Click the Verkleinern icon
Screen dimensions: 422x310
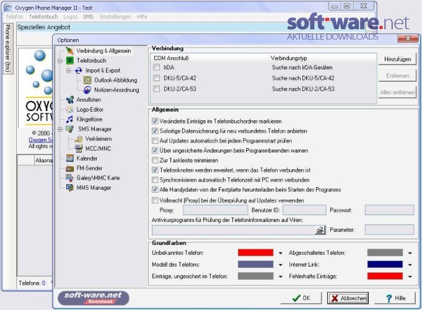pos(79,139)
